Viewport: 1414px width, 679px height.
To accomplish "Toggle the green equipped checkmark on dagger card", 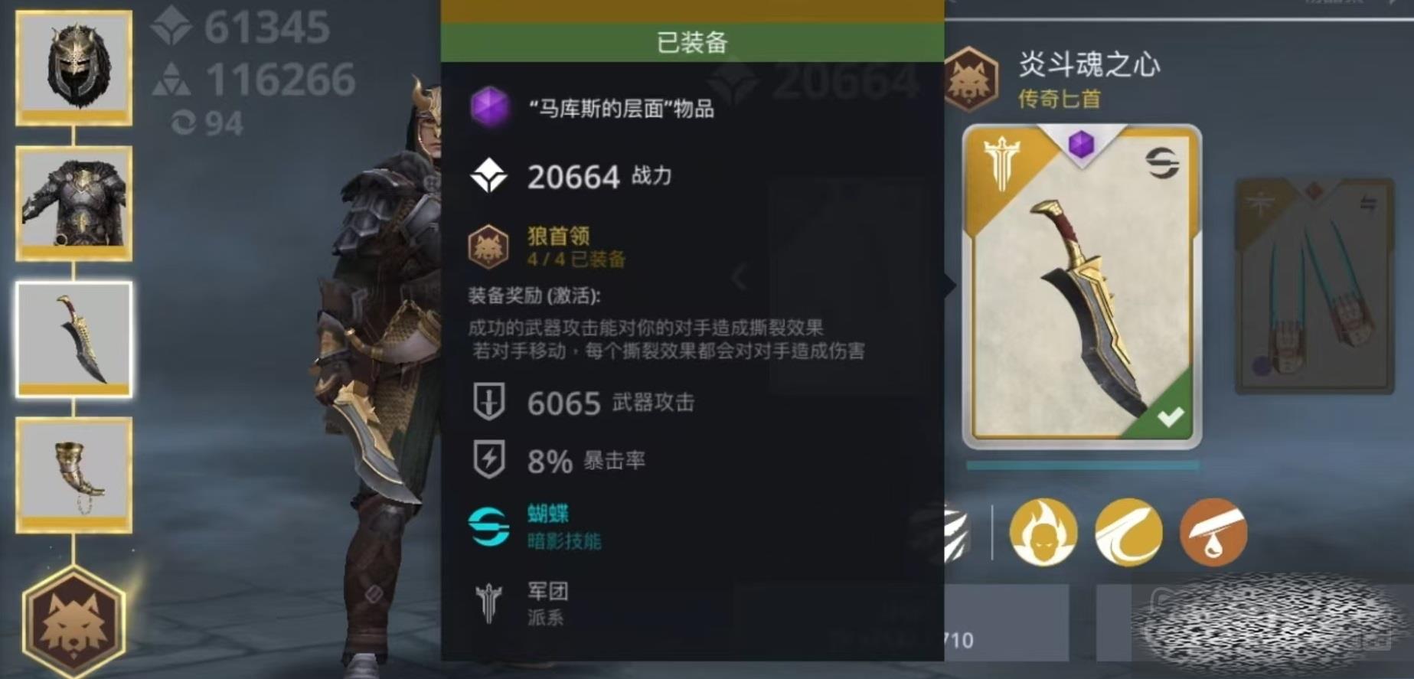I will click(x=1169, y=416).
